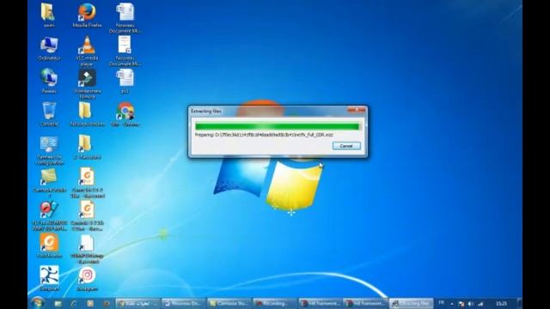
Task: Open the Camtasia Studio desktop shortcut
Action: click(x=49, y=183)
